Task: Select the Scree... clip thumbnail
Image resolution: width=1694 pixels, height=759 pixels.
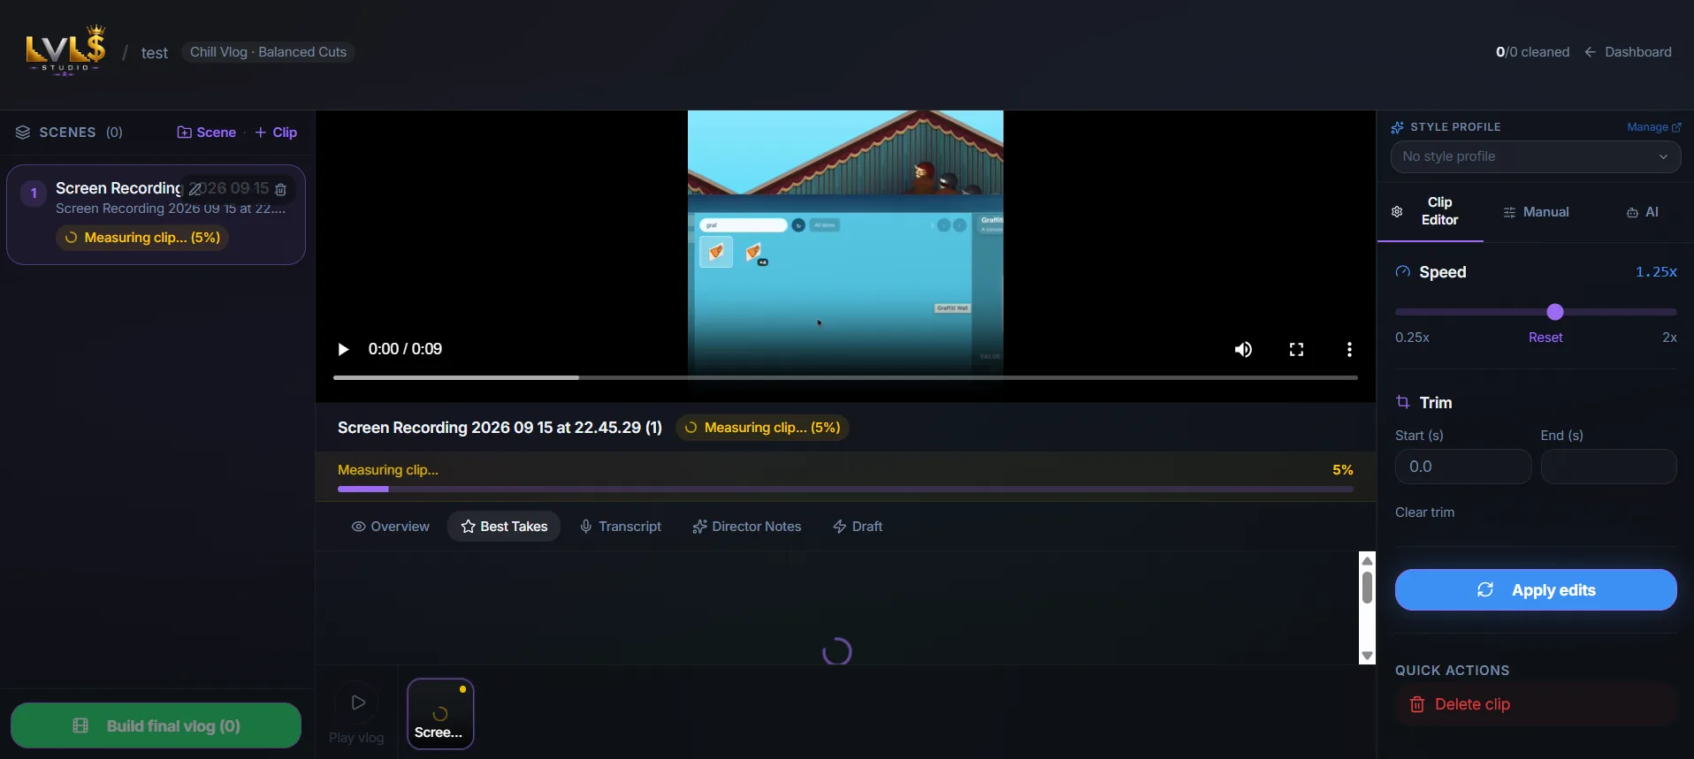Action: pyautogui.click(x=440, y=714)
